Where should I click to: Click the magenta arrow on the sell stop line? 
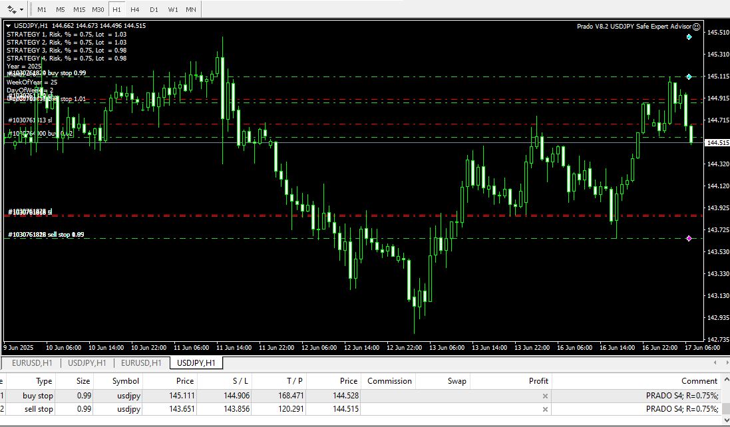point(689,238)
